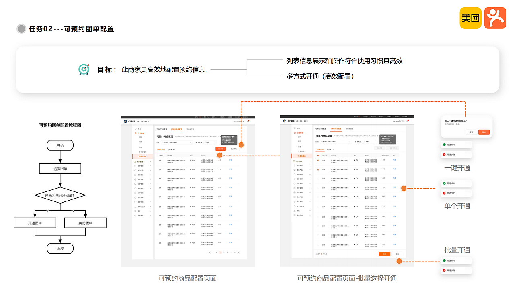
Task: Click the info icon after the 可预约商品配置 description in left mockup
Action: click(218, 136)
